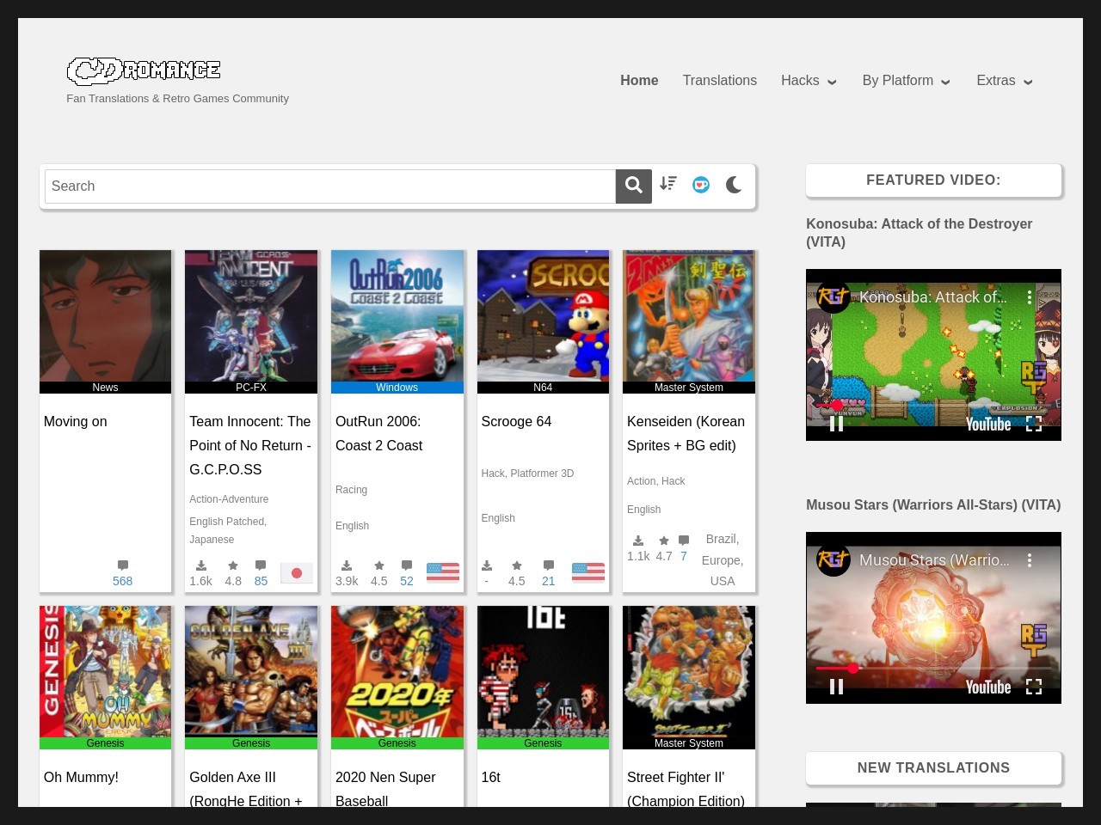Pause the Musou Stars video
The width and height of the screenshot is (1101, 825).
coord(836,687)
